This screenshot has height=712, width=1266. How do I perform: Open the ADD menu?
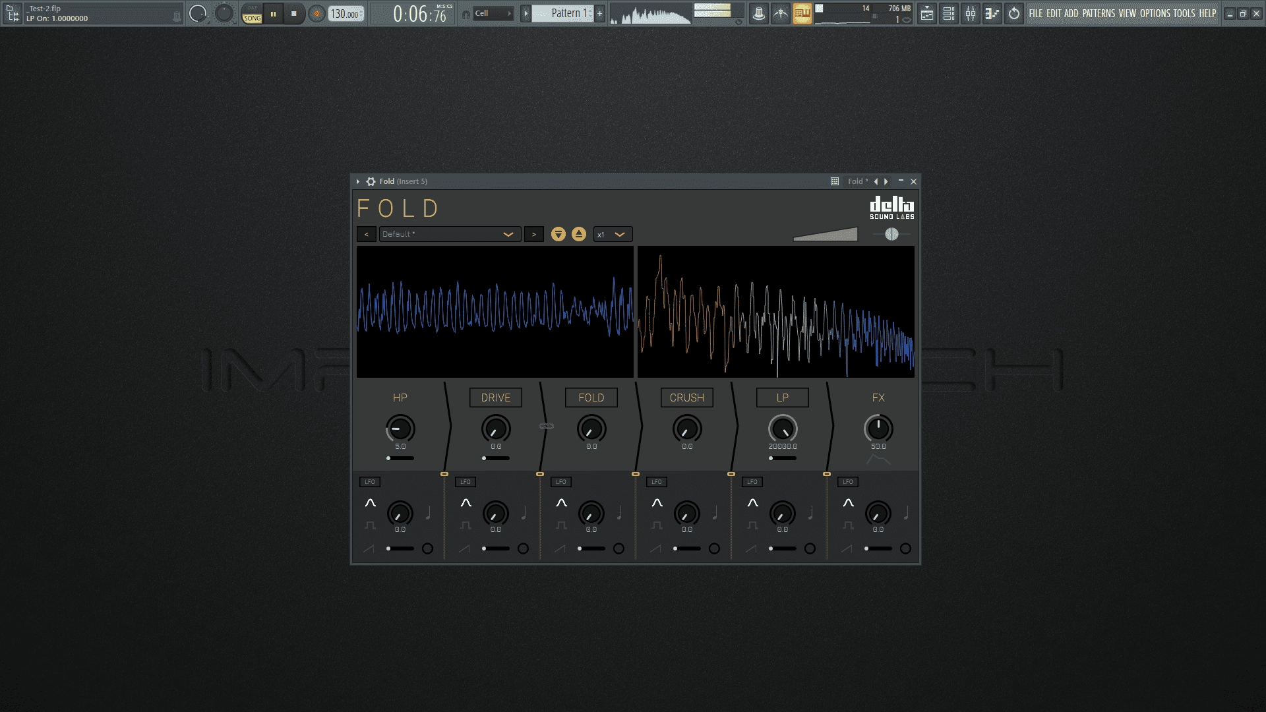coord(1071,13)
